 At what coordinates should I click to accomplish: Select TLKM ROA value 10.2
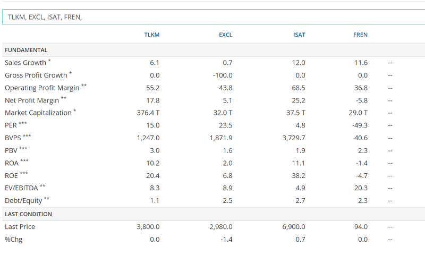[x=153, y=163]
